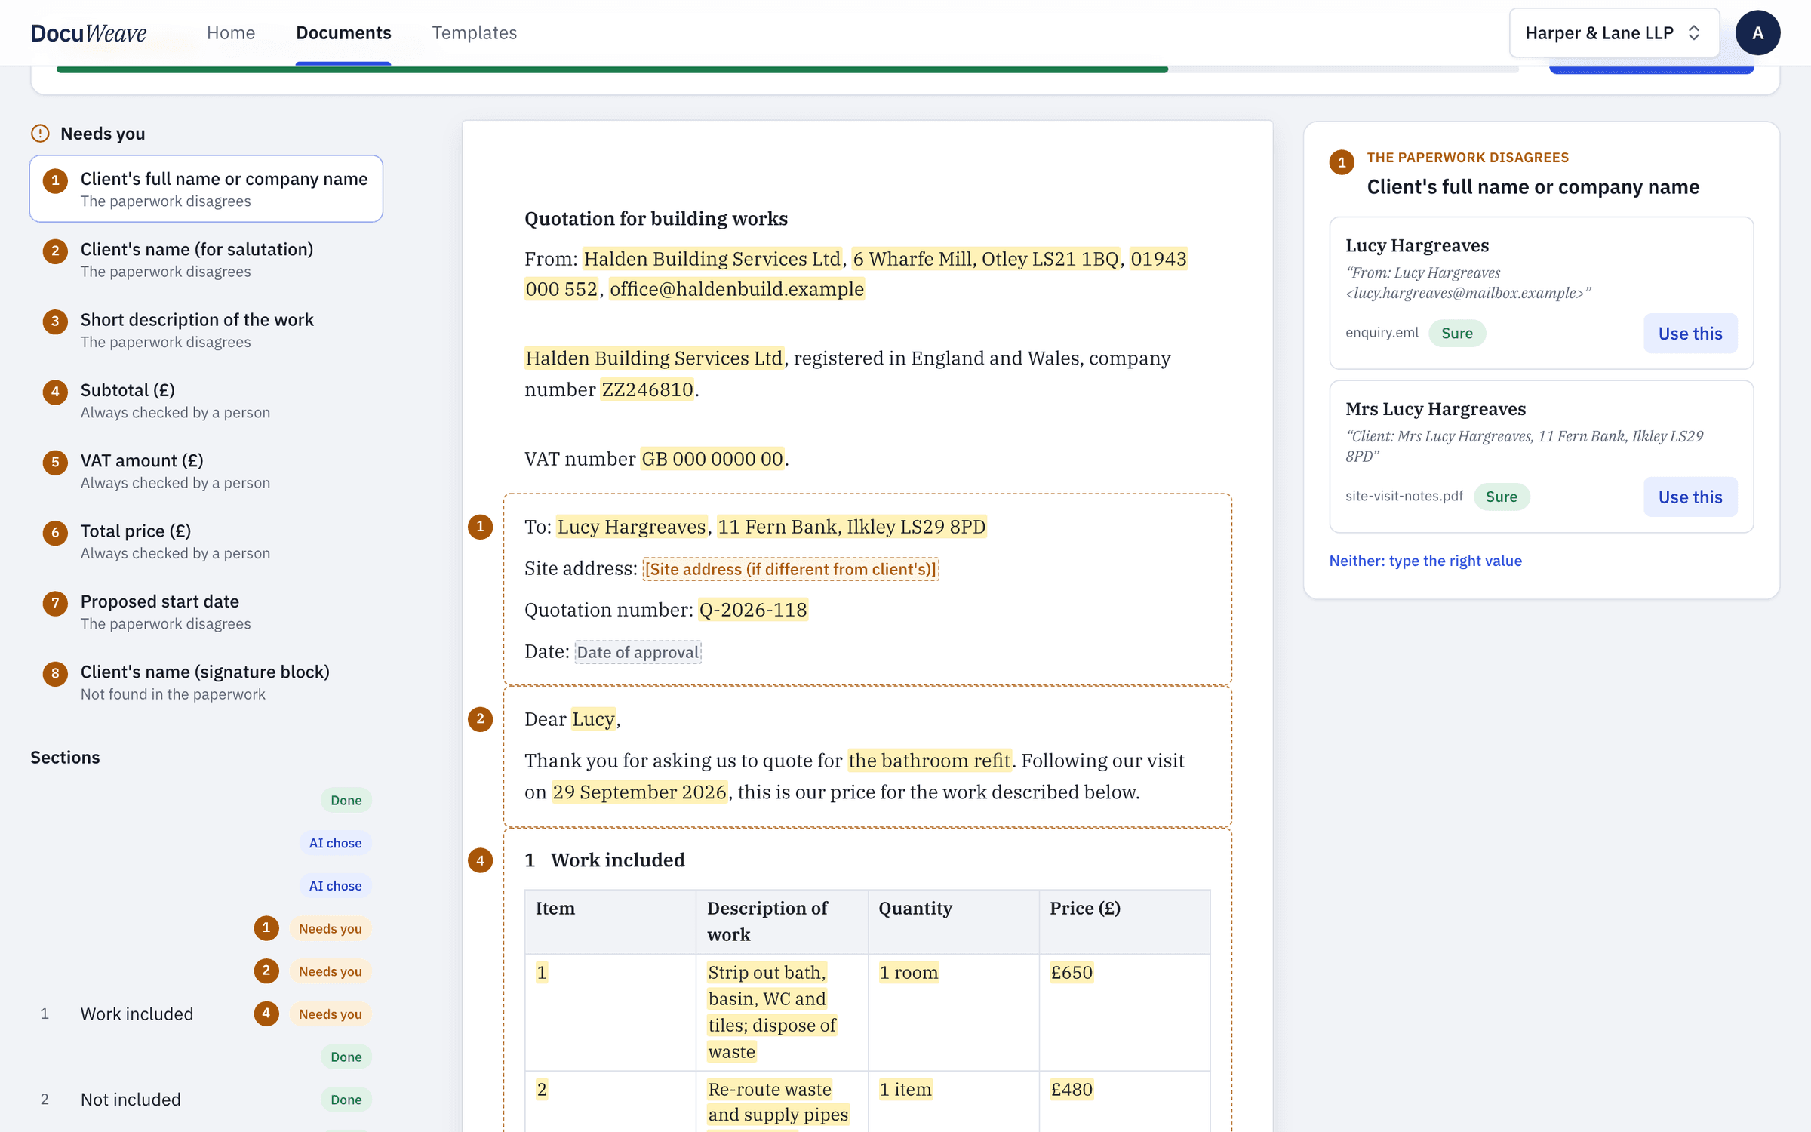Click the '29 September 2026' visit date
The height and width of the screenshot is (1132, 1811).
pos(639,792)
